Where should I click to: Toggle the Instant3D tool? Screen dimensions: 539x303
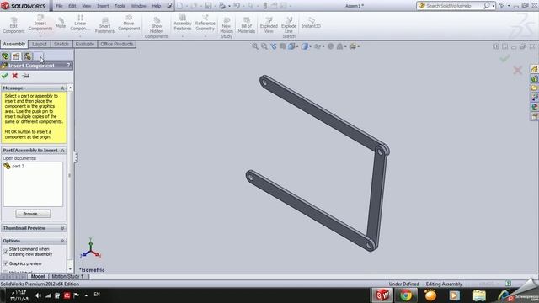tap(311, 23)
